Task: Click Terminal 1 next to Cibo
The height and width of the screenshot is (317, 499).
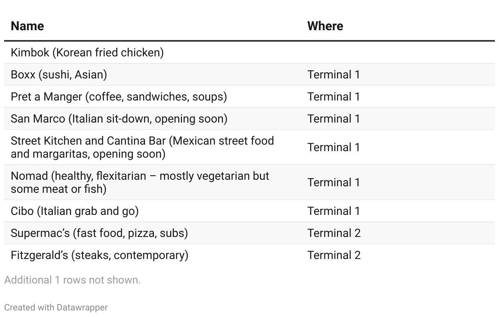Action: 334,211
